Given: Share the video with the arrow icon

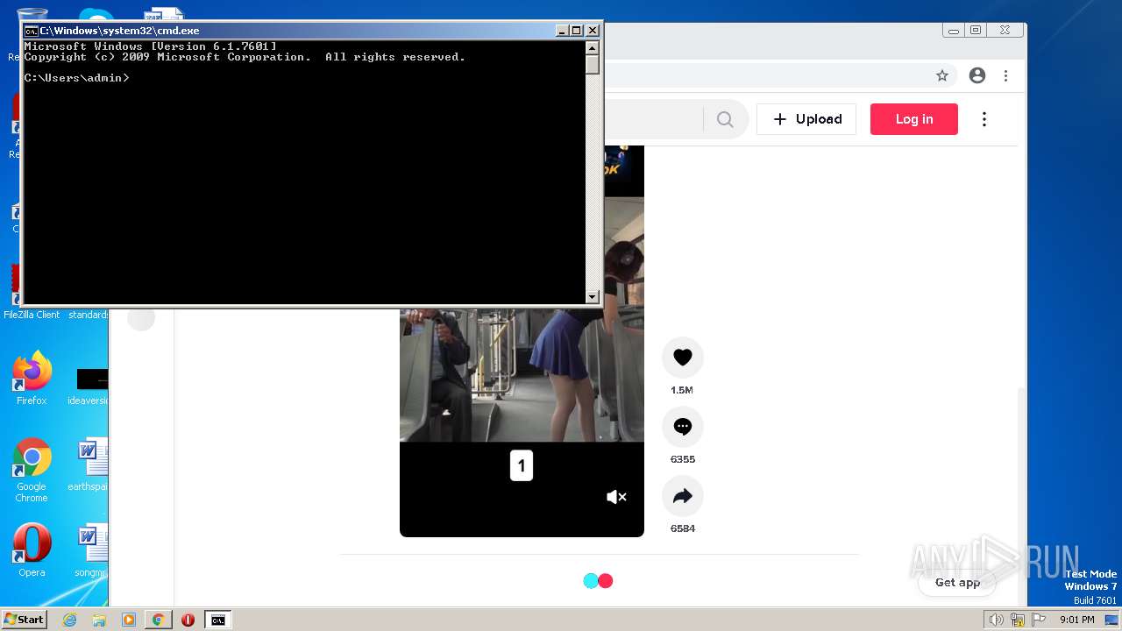Looking at the screenshot, I should pyautogui.click(x=683, y=496).
